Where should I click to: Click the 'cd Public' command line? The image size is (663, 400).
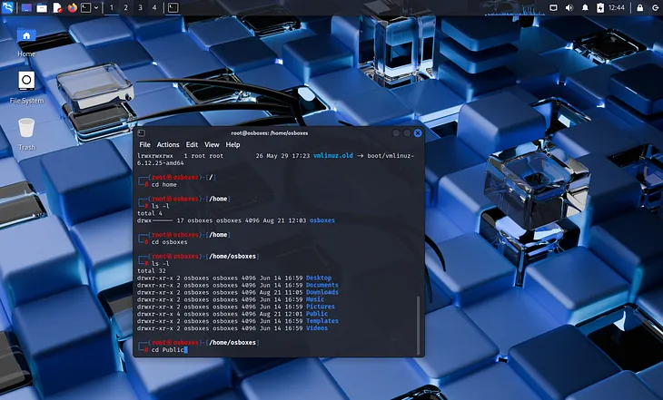(167, 350)
